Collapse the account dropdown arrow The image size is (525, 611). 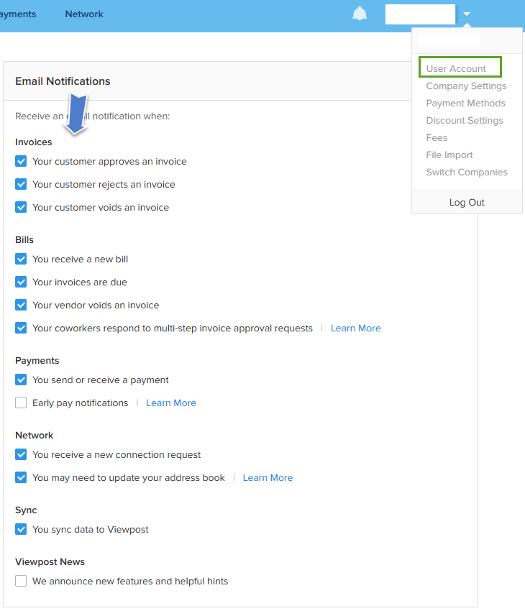tap(467, 14)
